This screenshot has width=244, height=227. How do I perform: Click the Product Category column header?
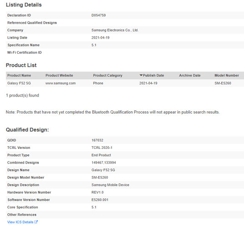coord(108,75)
